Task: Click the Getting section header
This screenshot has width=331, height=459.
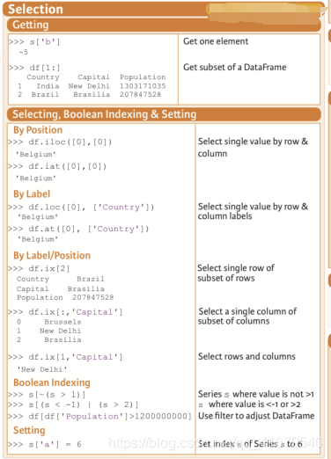Action: [x=164, y=25]
